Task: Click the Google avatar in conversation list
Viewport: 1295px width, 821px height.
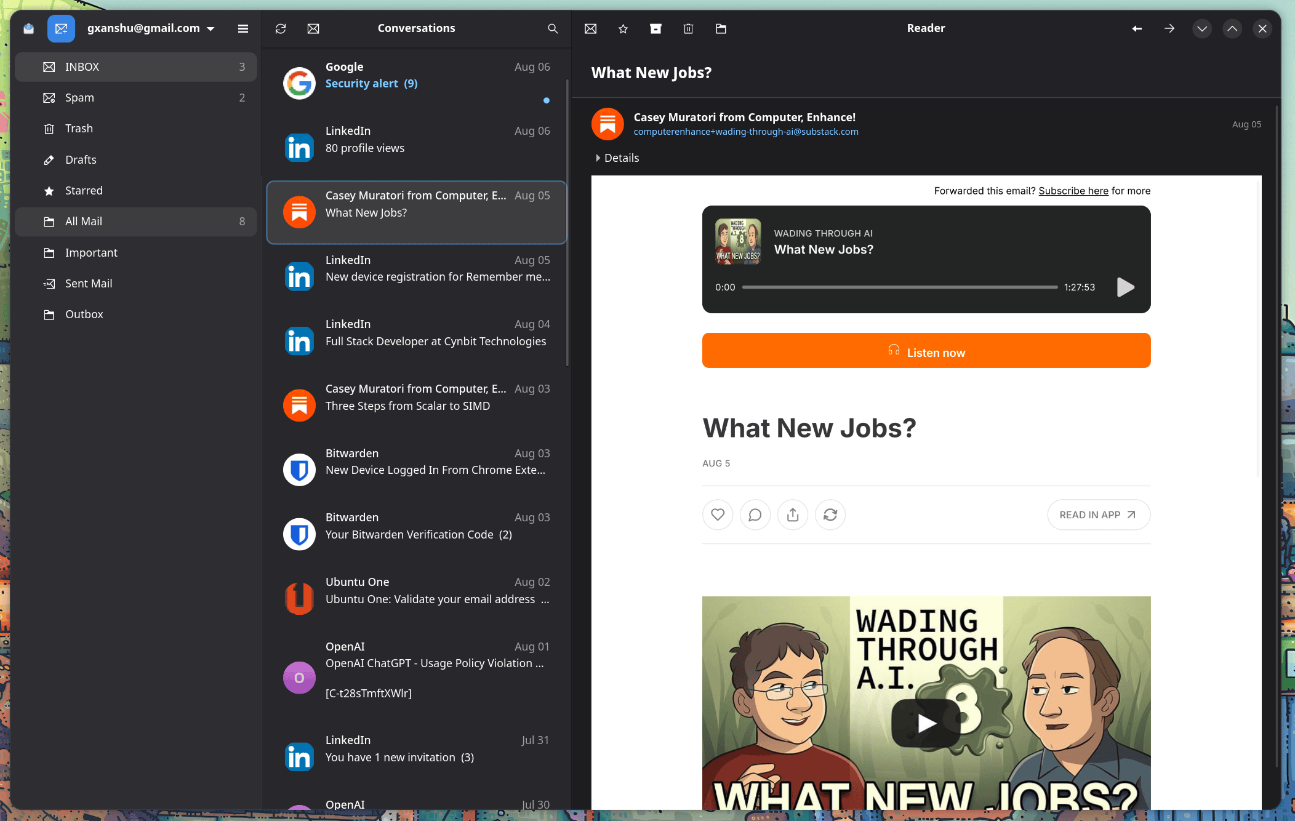Action: 299,83
